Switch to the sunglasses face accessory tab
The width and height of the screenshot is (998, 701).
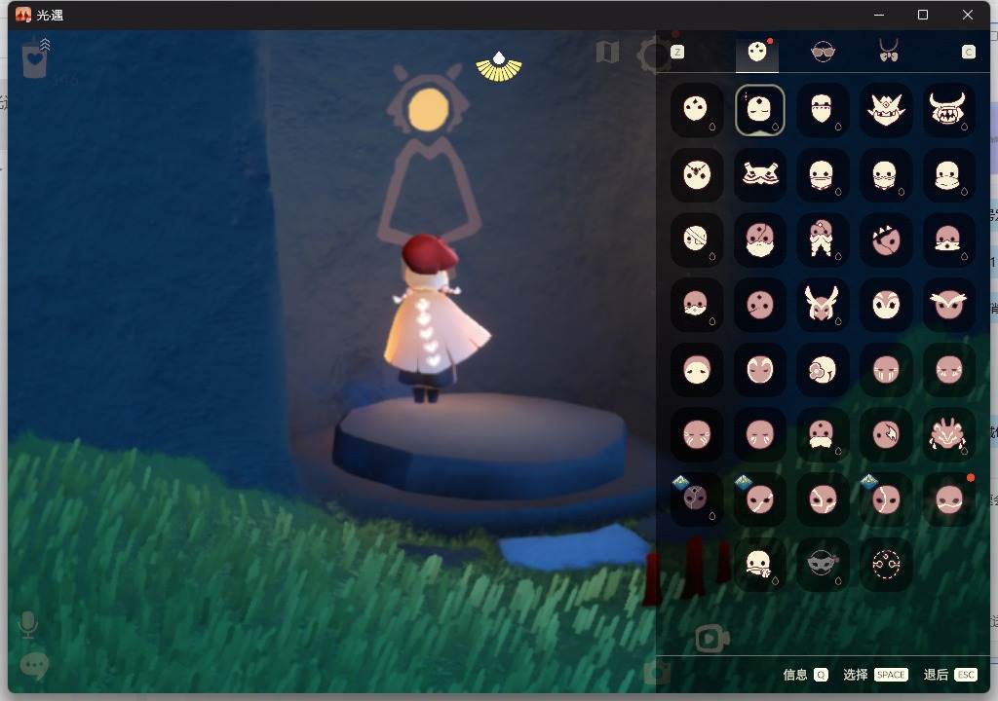[x=823, y=52]
